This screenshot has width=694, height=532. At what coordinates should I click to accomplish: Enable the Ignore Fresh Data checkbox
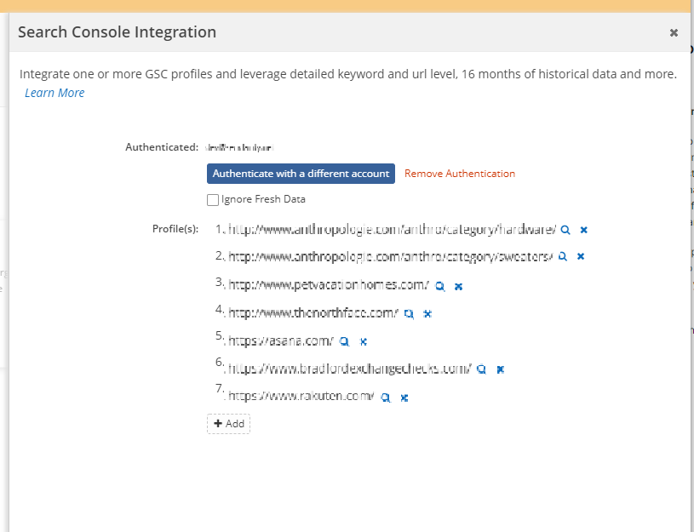click(213, 200)
